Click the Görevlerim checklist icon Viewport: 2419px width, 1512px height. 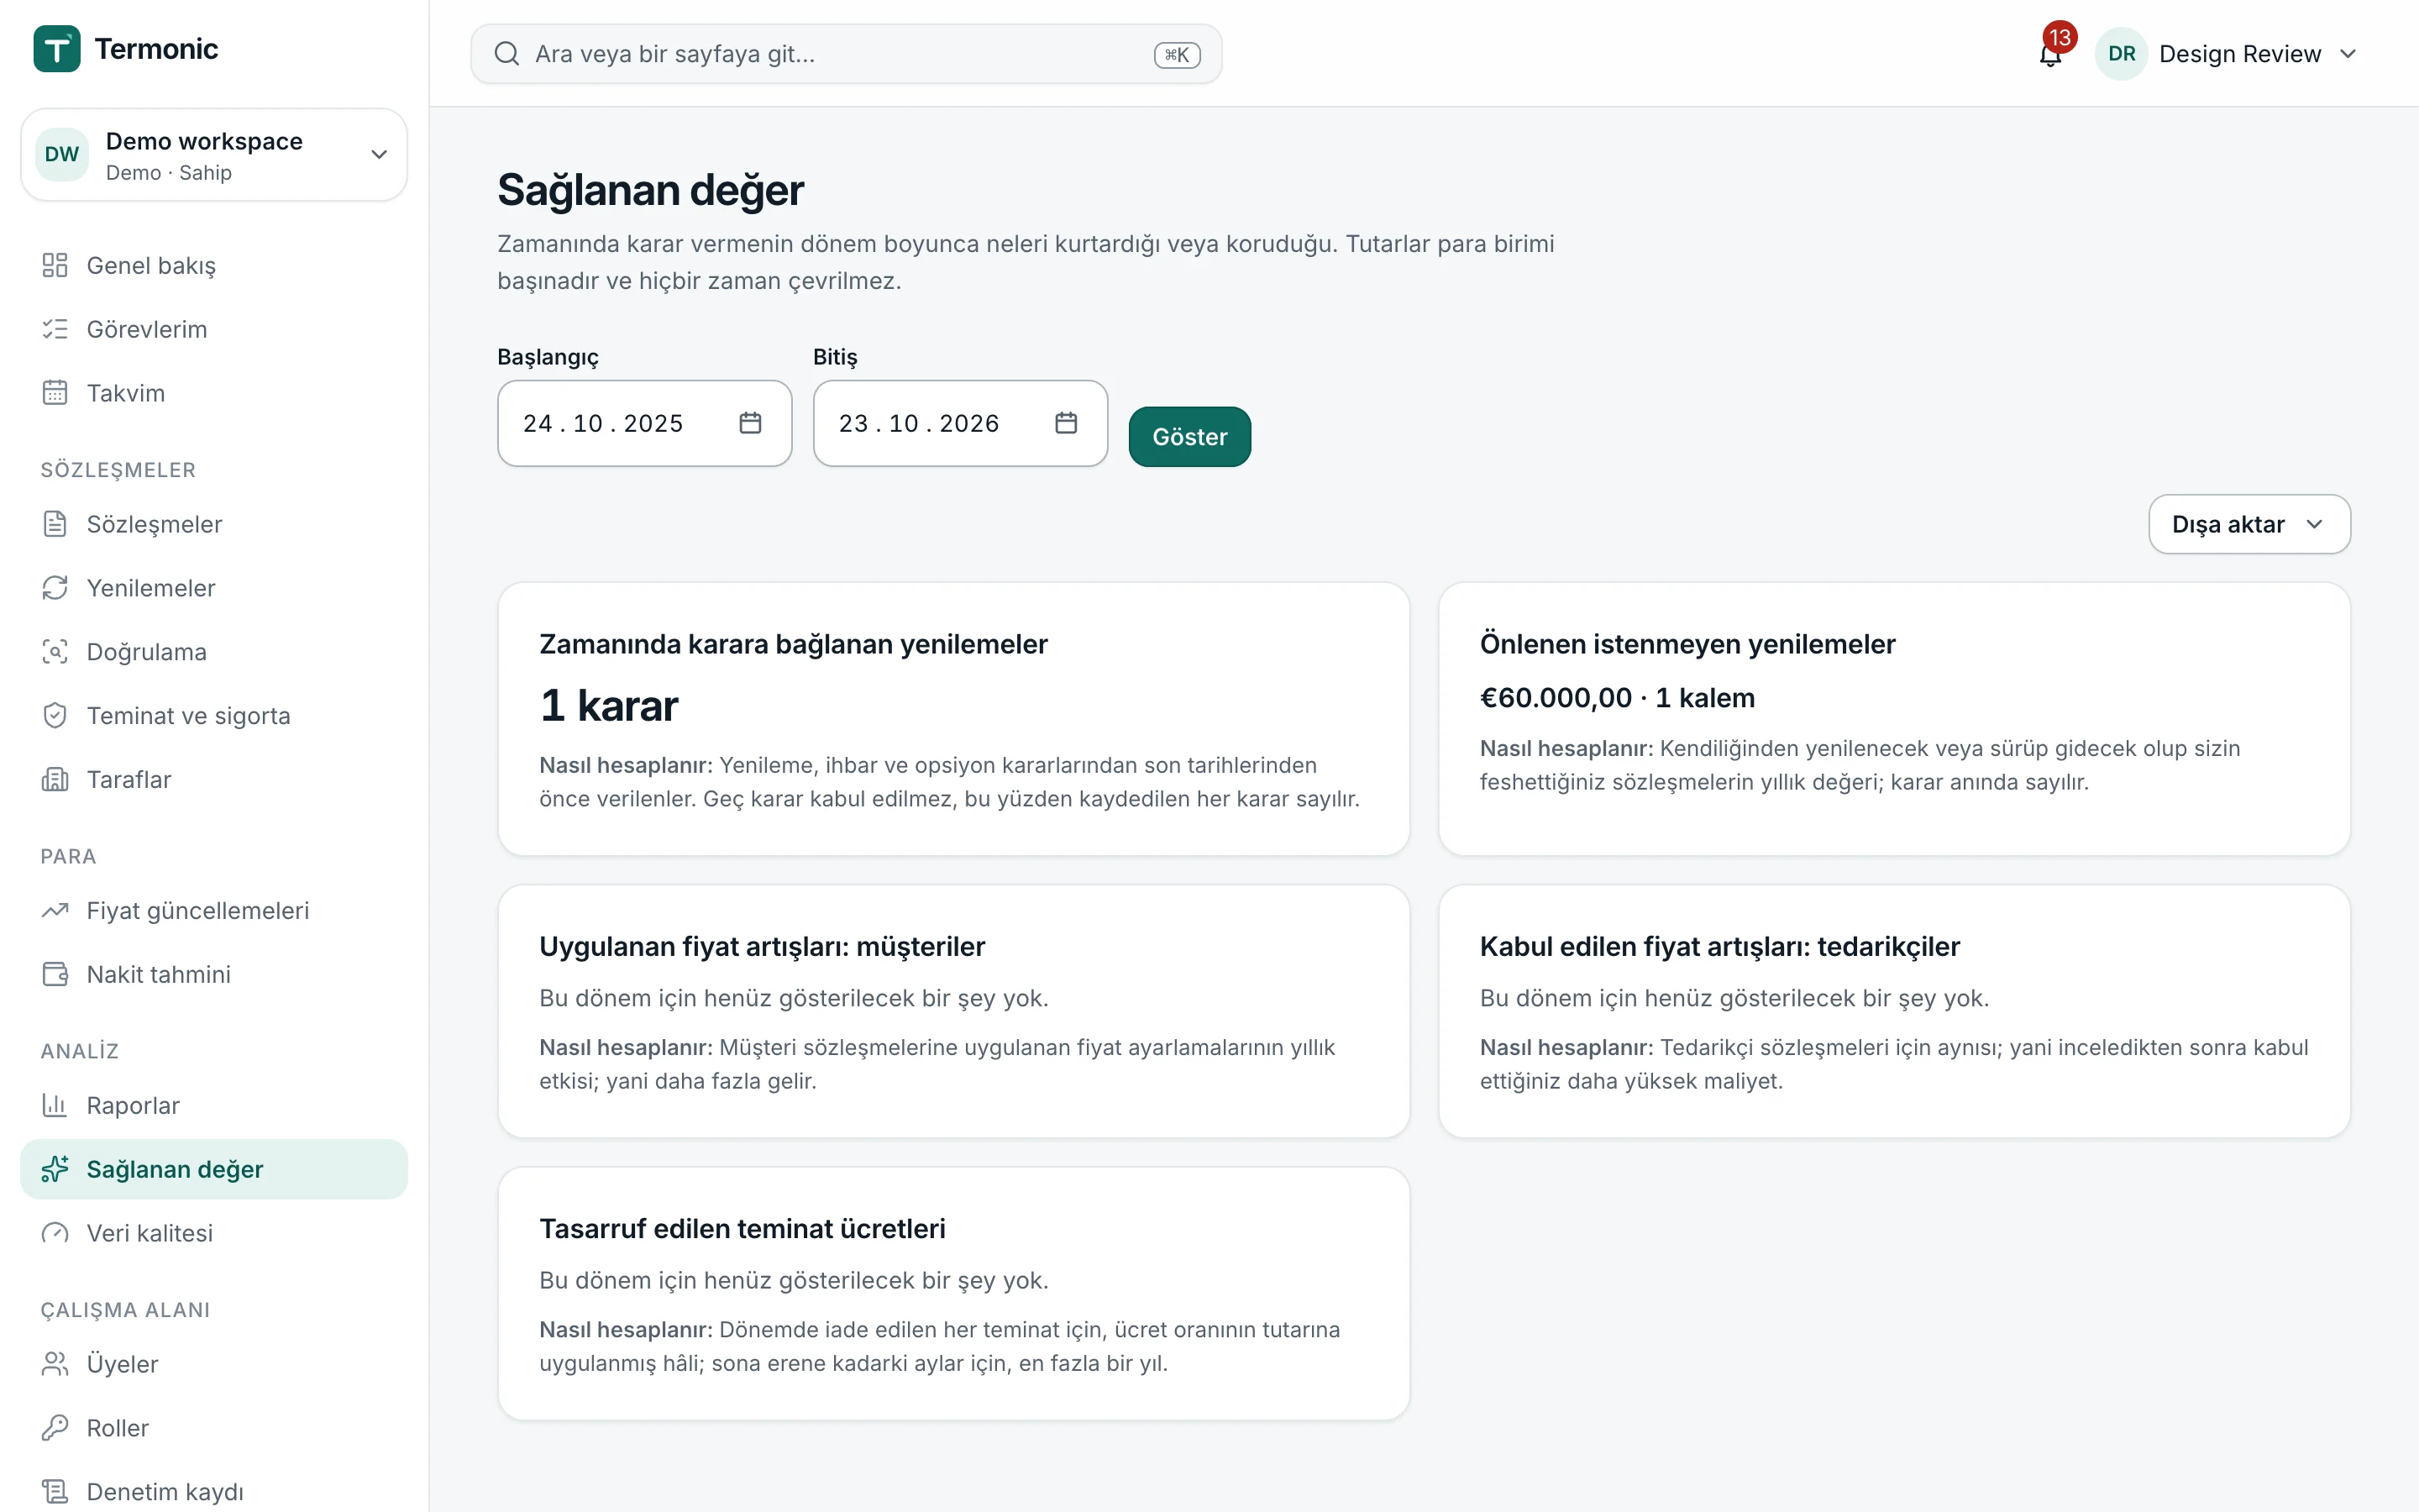[55, 329]
